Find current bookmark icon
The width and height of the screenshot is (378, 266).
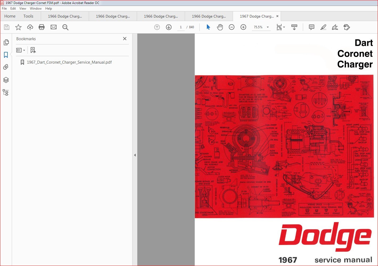point(33,50)
